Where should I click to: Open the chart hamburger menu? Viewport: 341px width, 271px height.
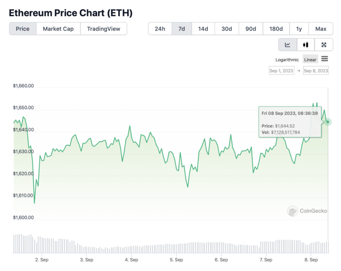325,59
